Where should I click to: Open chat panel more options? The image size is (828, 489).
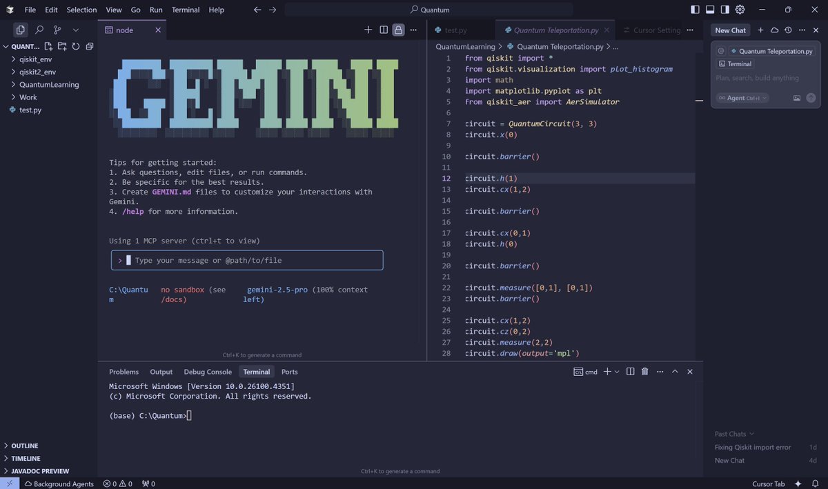coord(802,30)
